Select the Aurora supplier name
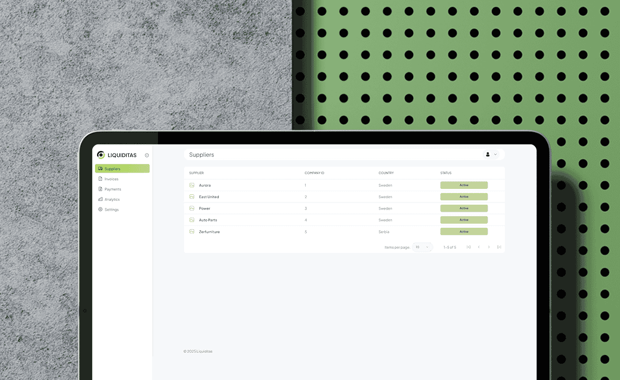Screen dimensions: 620x380 click(205, 185)
